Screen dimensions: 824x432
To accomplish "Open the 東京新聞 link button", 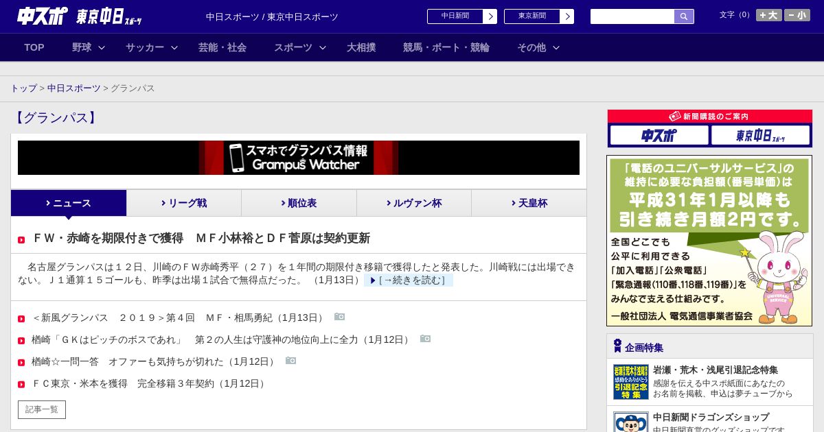I will tap(539, 16).
